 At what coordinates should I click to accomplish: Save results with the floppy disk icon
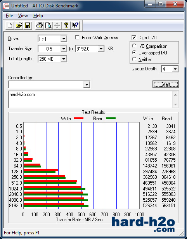[x=28, y=25]
